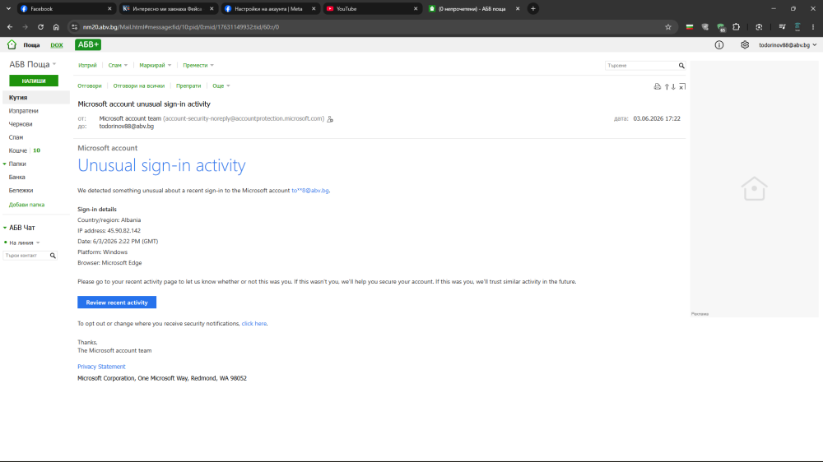Bookmark page with star icon
This screenshot has width=823, height=462.
668,27
